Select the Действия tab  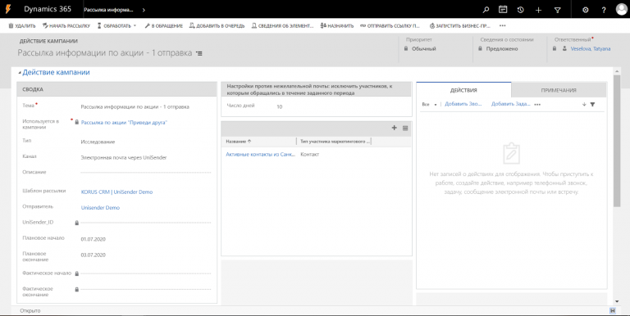tap(463, 90)
